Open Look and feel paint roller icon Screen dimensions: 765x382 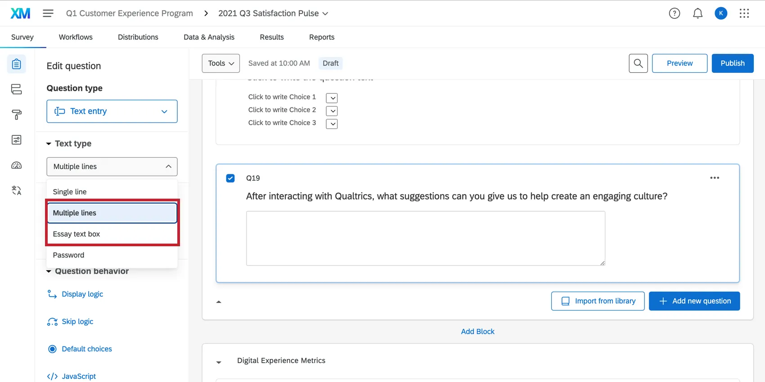(x=17, y=115)
